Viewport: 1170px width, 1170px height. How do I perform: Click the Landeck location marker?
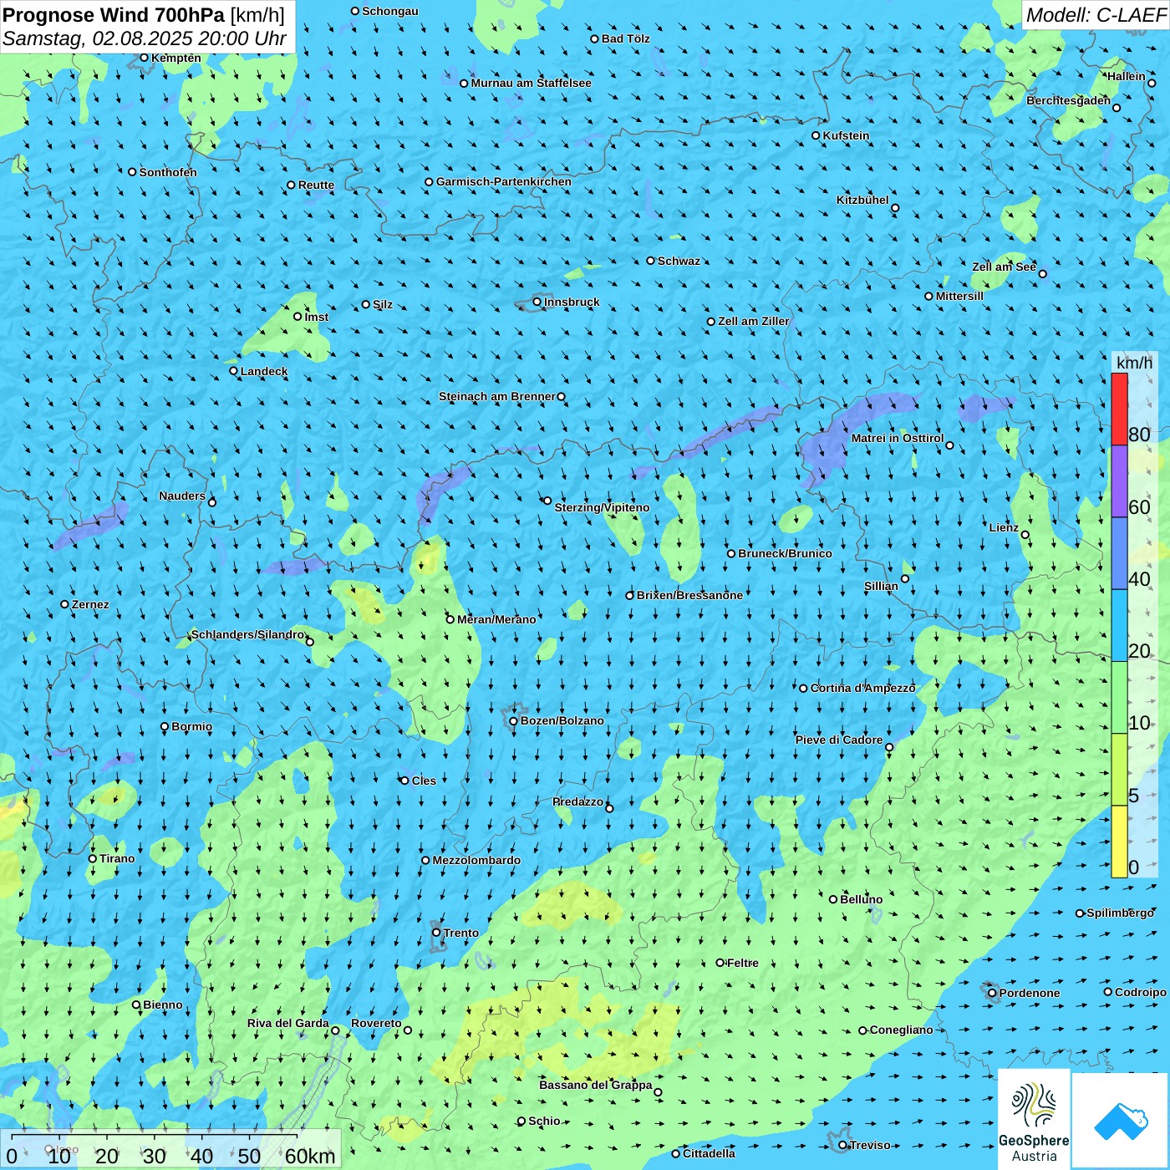[234, 371]
